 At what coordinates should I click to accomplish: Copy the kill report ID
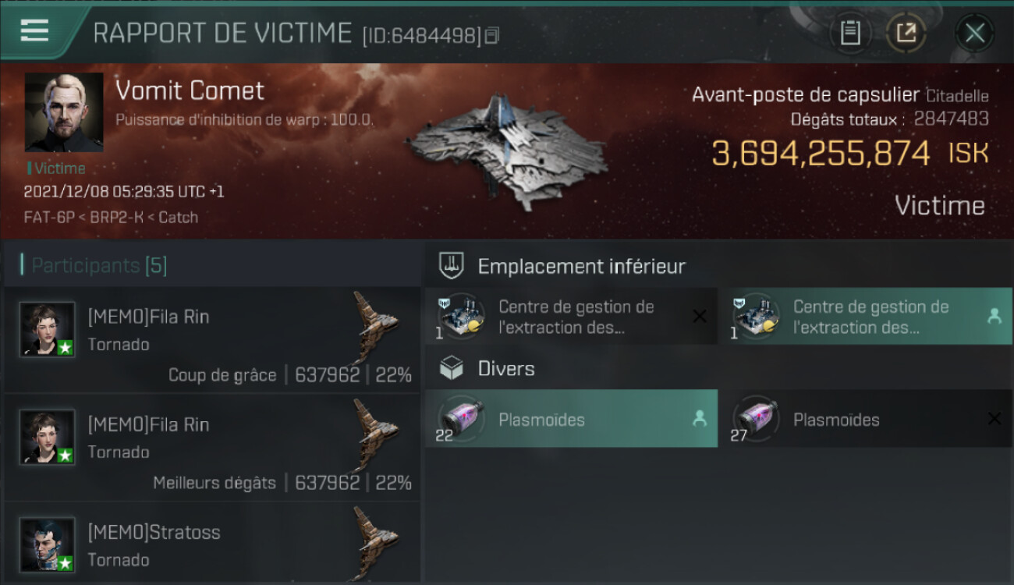coord(491,36)
